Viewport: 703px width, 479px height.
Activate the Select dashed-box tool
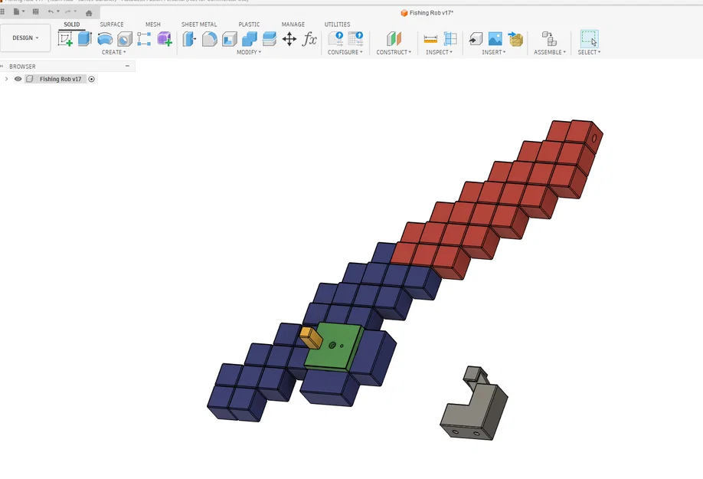pos(589,38)
